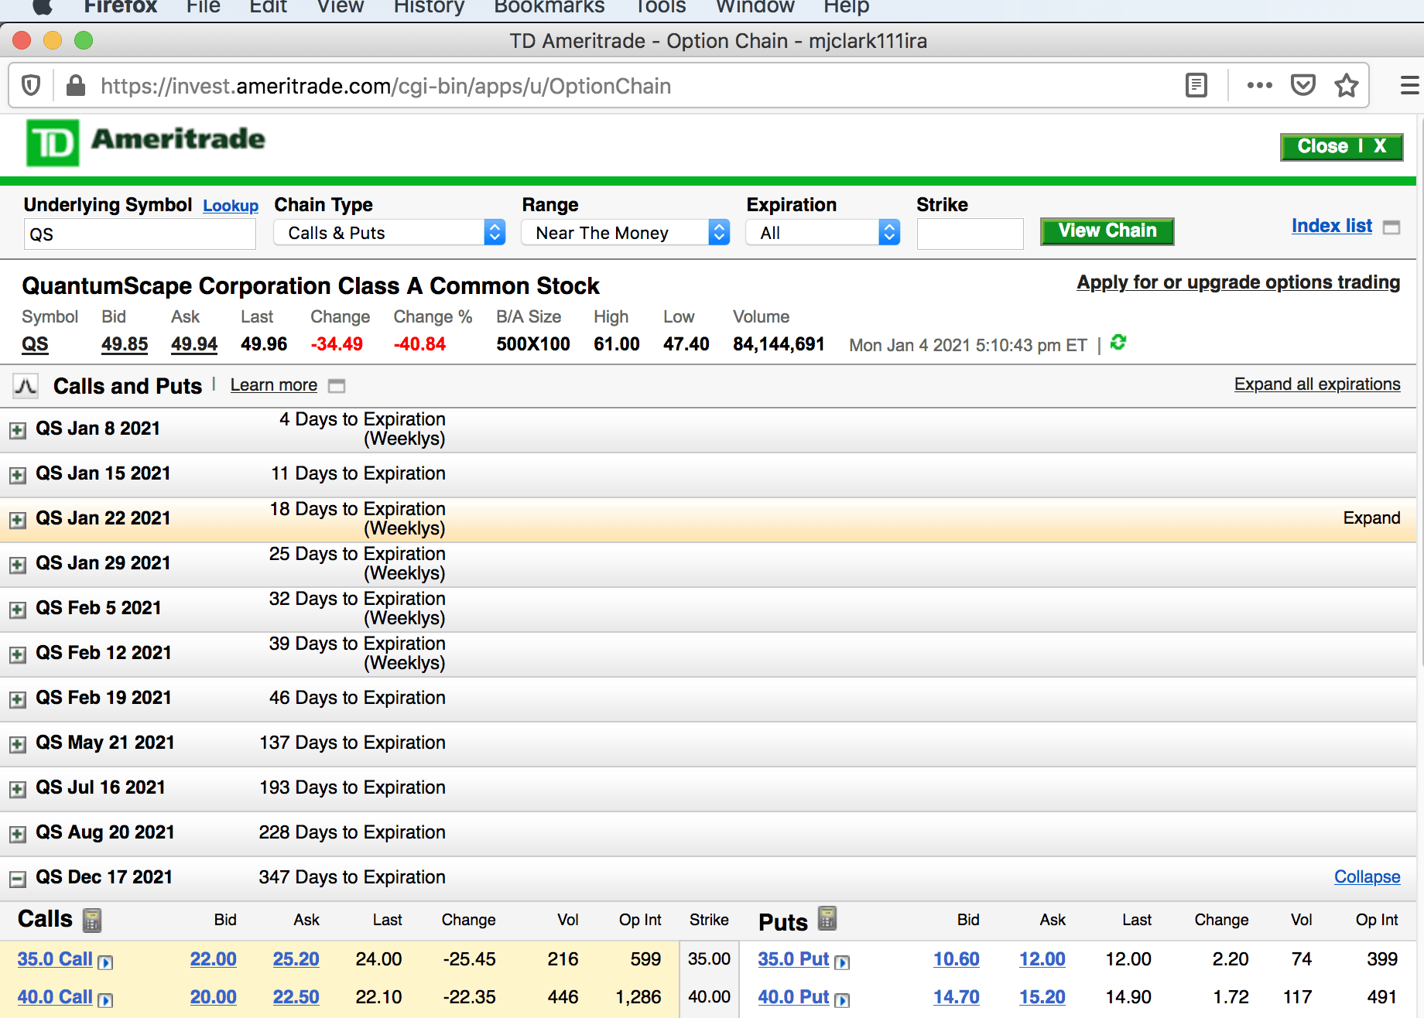
Task: Expand the QS Feb 5 2021 expiration
Action: (x=17, y=610)
